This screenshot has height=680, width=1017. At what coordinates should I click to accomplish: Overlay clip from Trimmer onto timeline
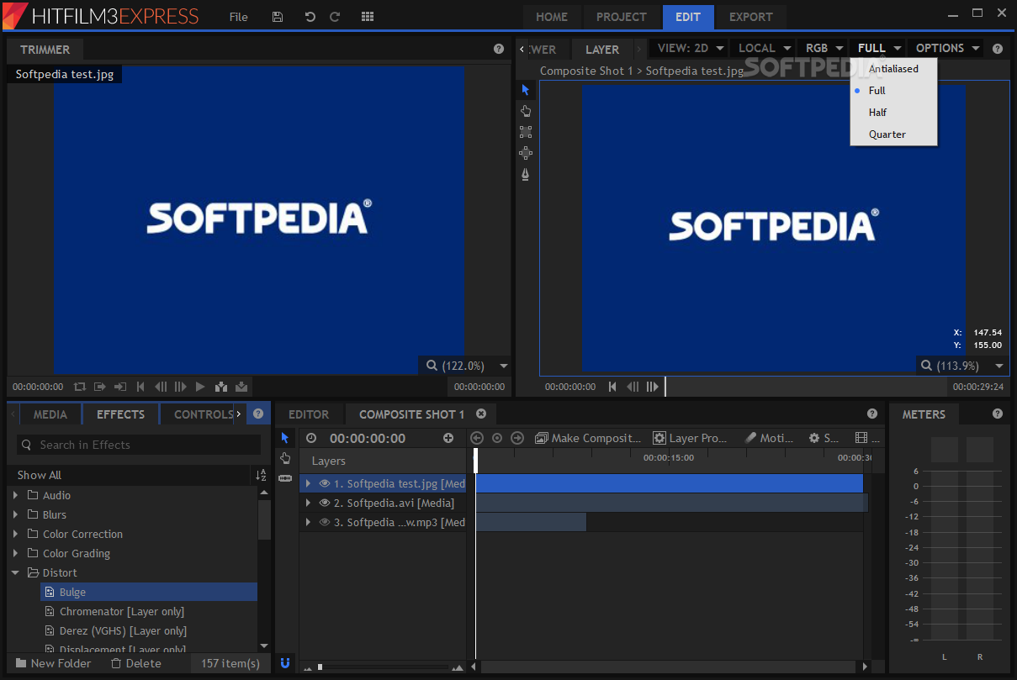241,387
